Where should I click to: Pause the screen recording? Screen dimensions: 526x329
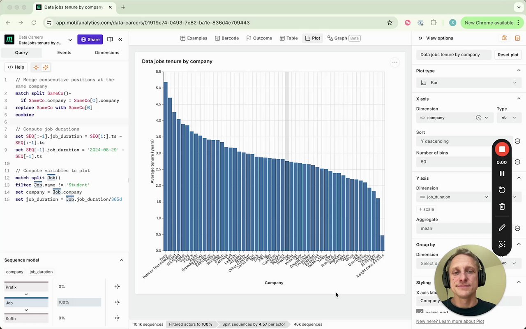pos(502,174)
